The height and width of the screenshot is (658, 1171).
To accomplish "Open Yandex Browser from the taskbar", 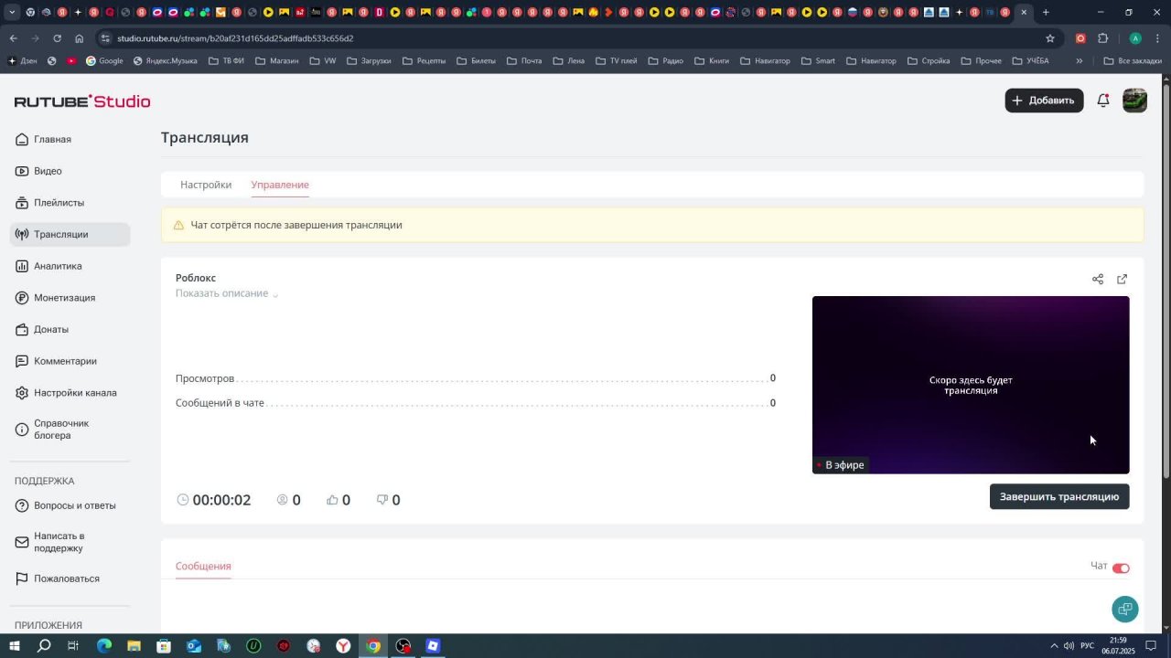I will 343,646.
